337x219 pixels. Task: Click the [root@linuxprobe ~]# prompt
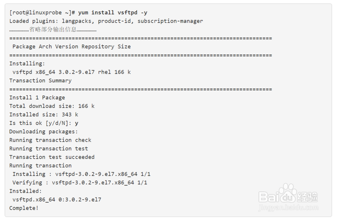[42, 13]
